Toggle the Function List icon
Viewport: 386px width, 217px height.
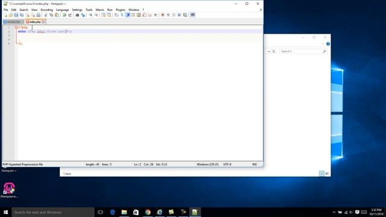144,15
